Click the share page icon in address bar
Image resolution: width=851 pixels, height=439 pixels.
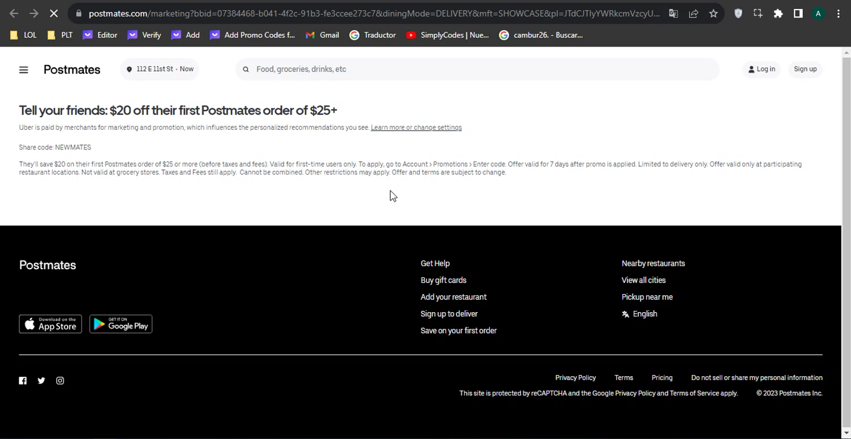(693, 14)
